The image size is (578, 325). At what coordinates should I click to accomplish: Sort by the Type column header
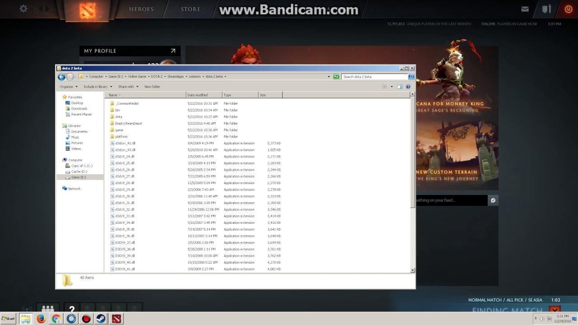tap(240, 95)
